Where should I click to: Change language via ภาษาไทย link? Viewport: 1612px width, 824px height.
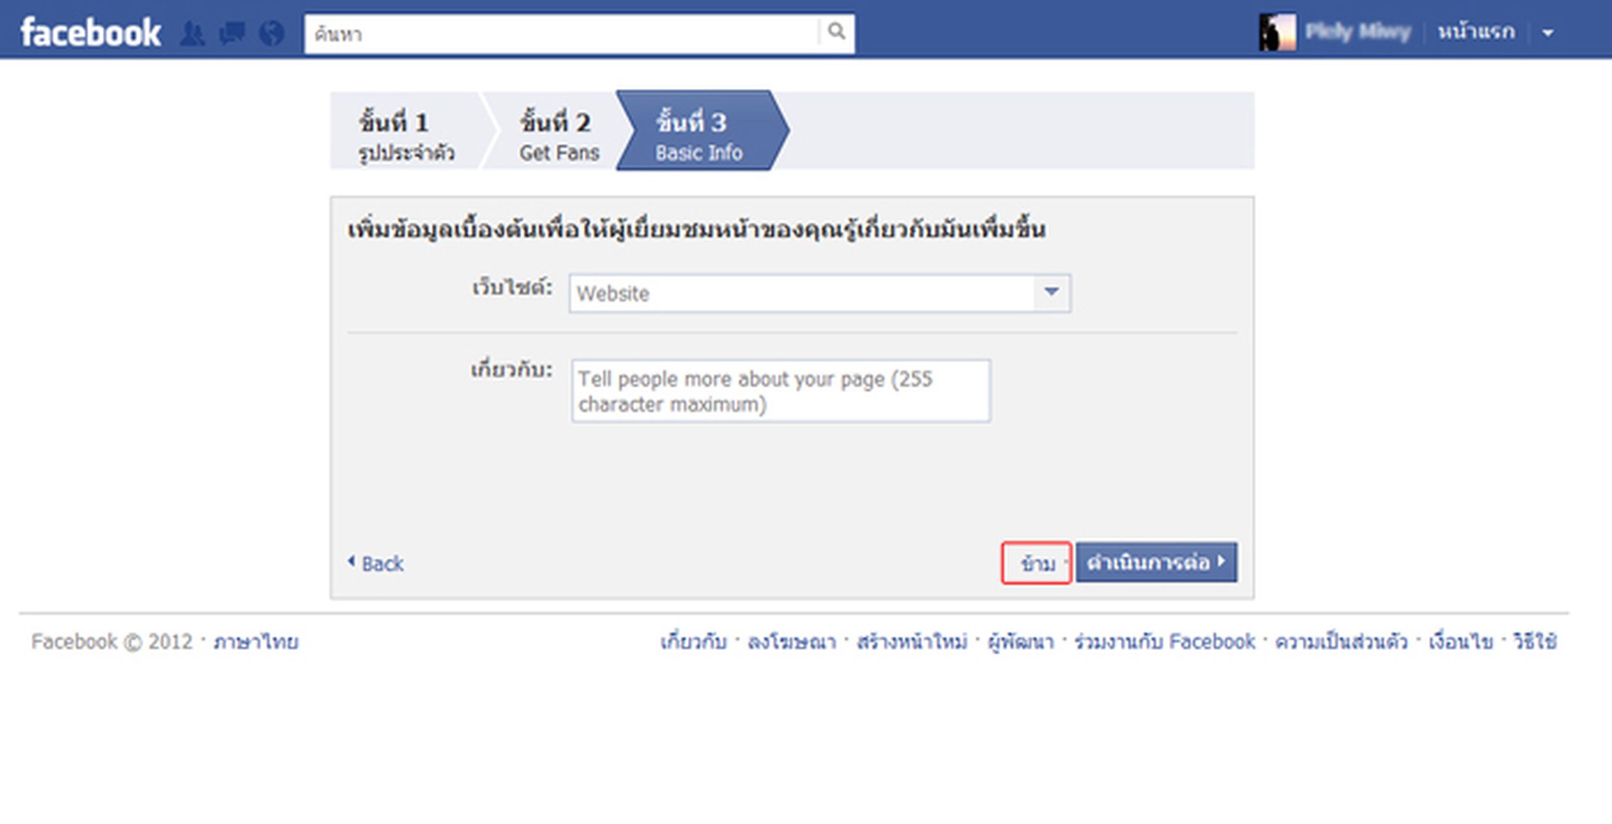click(x=256, y=642)
